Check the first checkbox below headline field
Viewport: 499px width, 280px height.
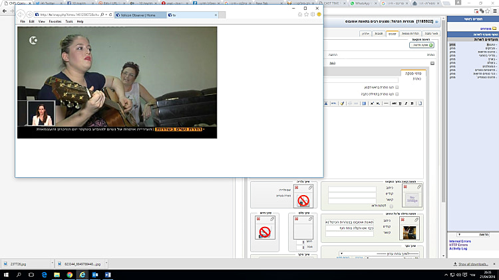(x=397, y=86)
